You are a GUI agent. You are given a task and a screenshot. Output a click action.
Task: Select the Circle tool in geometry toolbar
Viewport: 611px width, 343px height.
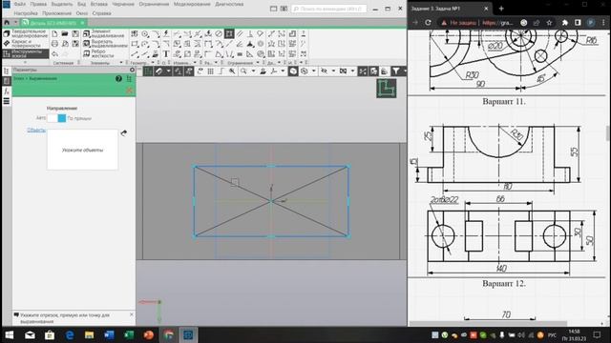(145, 34)
